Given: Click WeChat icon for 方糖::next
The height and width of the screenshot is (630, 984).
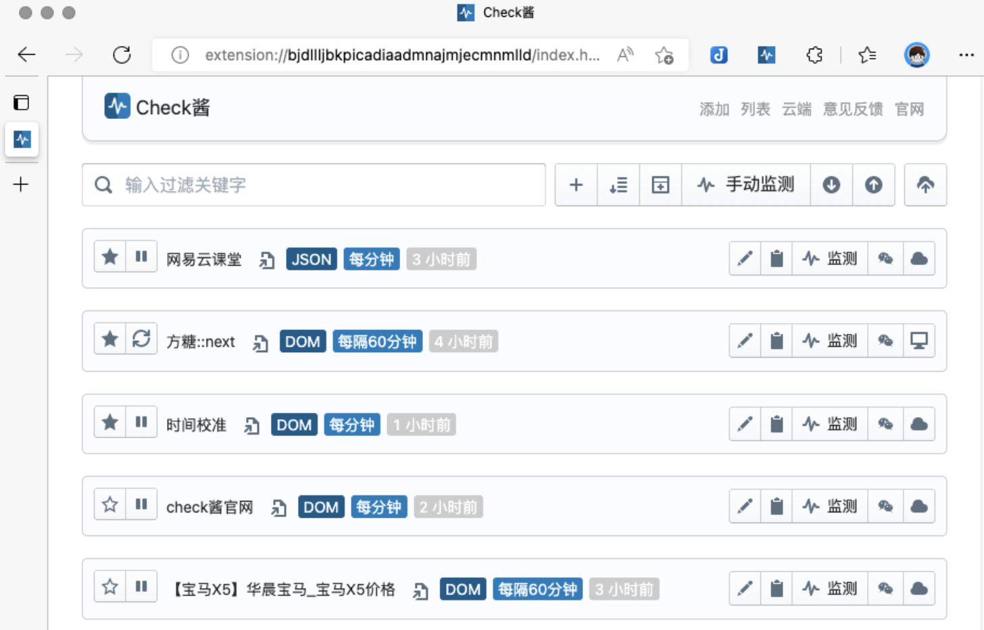Looking at the screenshot, I should [x=885, y=341].
